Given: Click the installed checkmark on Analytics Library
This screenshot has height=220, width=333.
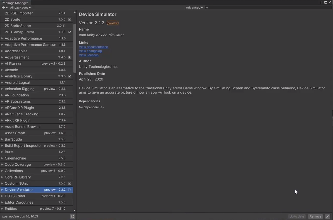Looking at the screenshot, I should (70, 76).
